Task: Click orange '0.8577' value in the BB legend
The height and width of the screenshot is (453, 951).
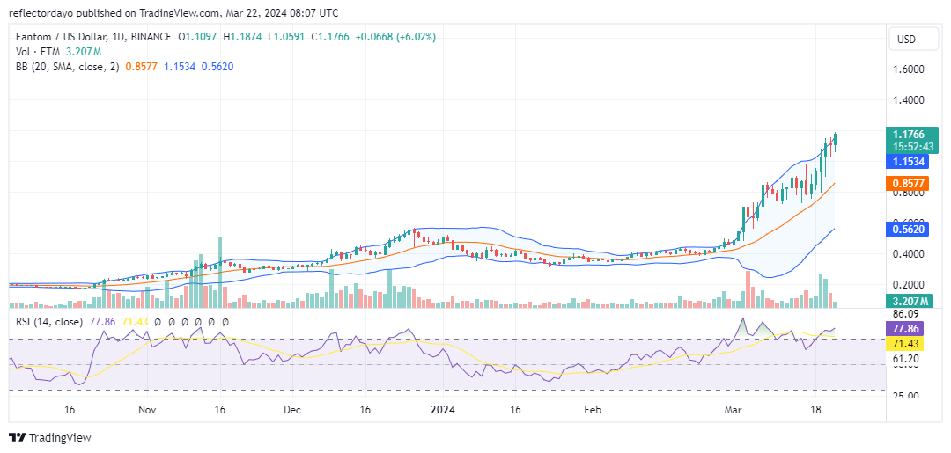Action: pyautogui.click(x=141, y=67)
